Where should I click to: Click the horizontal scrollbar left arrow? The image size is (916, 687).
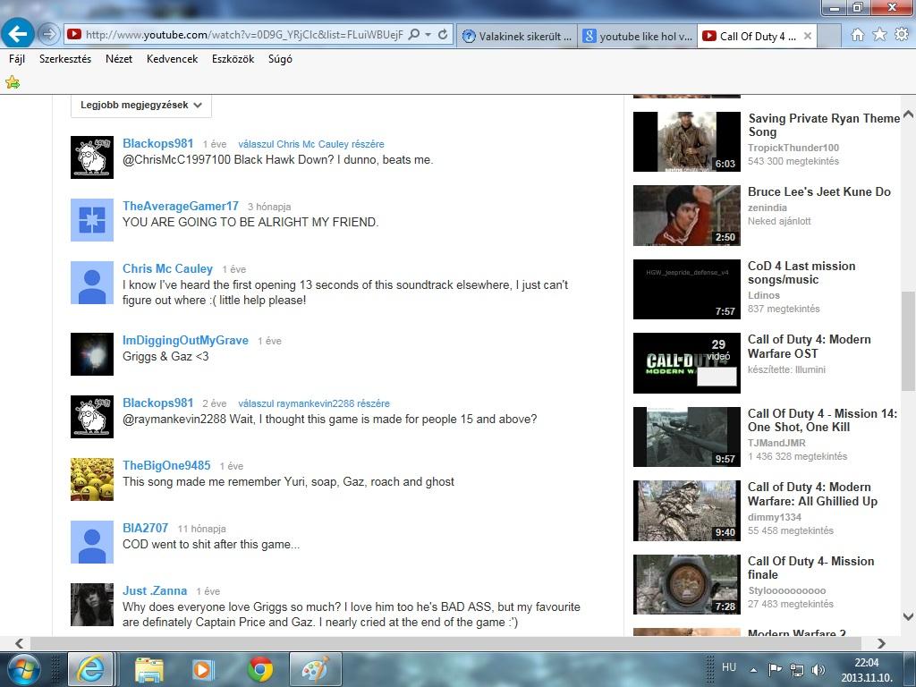tap(20, 643)
